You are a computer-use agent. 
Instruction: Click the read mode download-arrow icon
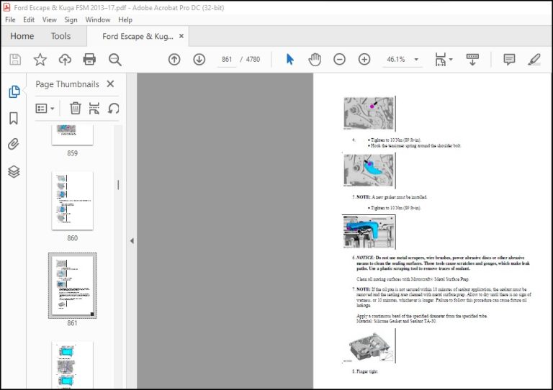(472, 59)
